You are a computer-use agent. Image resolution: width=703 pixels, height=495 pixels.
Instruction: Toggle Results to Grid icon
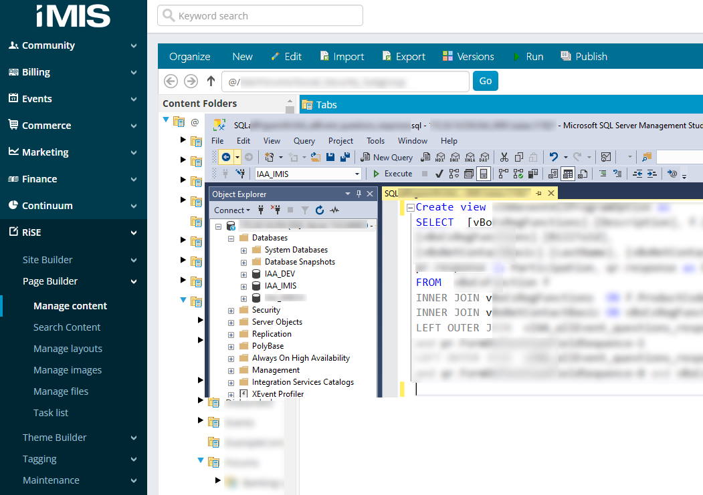(x=568, y=174)
